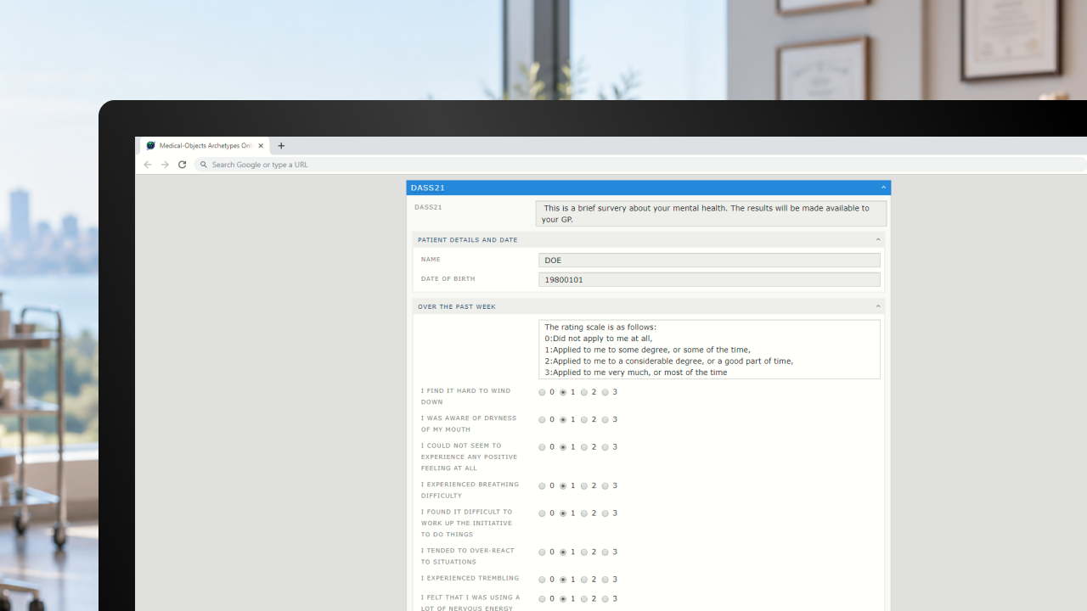Select 2 for no positive feeling question

584,447
